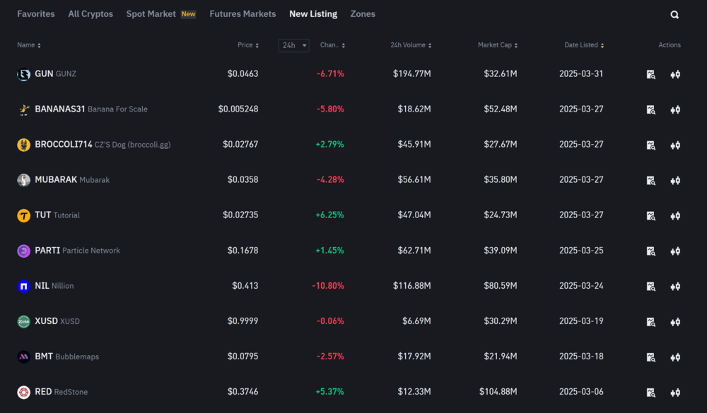The width and height of the screenshot is (707, 413).
Task: Open details icon for MUBARAK row
Action: click(650, 180)
